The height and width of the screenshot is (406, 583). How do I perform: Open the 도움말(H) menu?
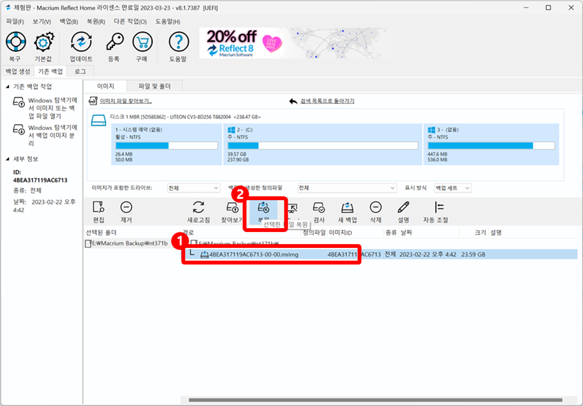pyautogui.click(x=168, y=22)
